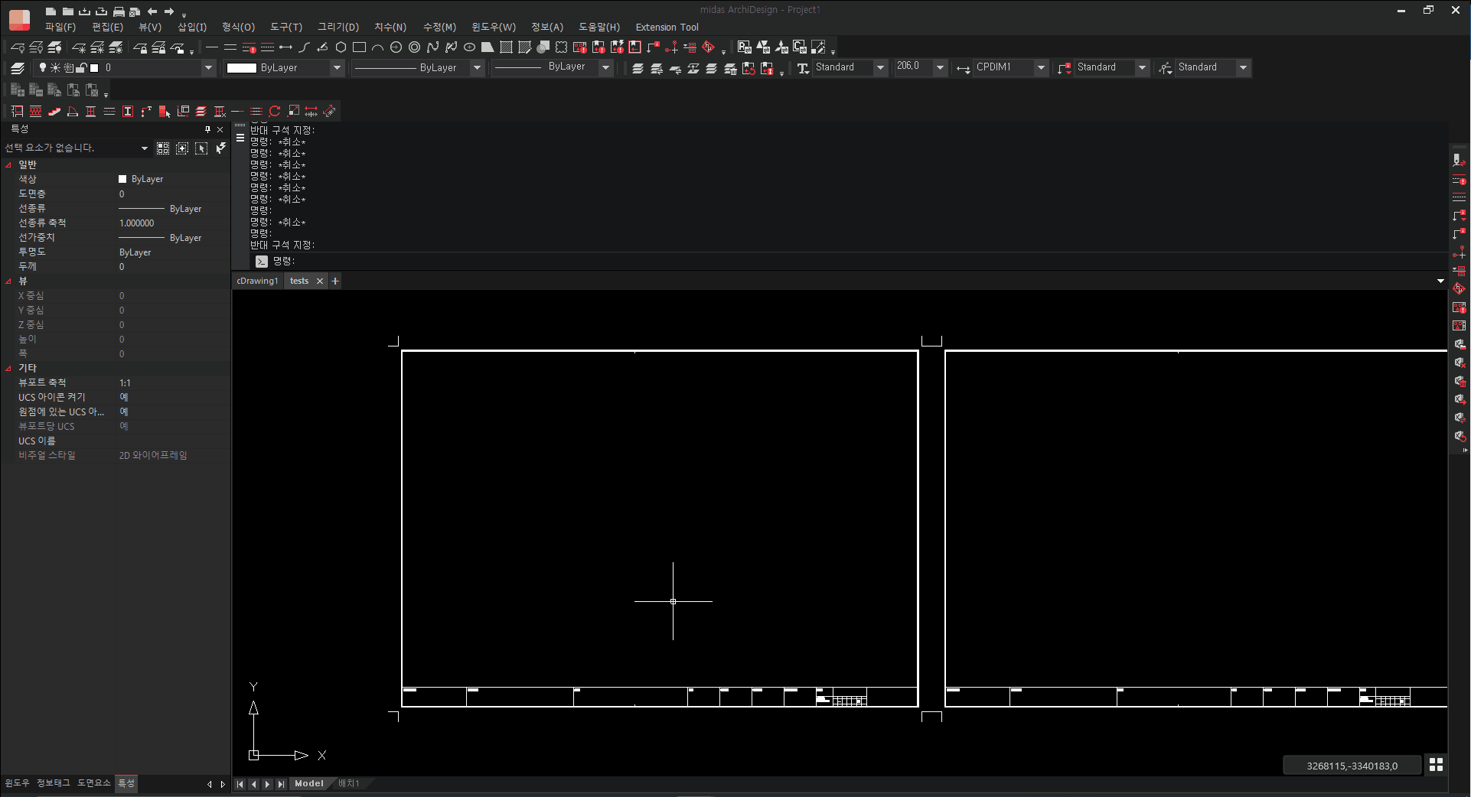The height and width of the screenshot is (797, 1471).
Task: Select the donut draw tool
Action: click(414, 47)
